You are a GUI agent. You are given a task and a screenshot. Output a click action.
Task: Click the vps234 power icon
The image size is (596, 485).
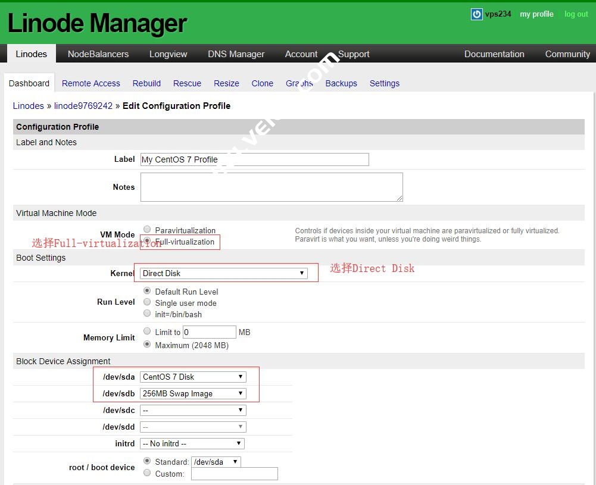pos(476,14)
